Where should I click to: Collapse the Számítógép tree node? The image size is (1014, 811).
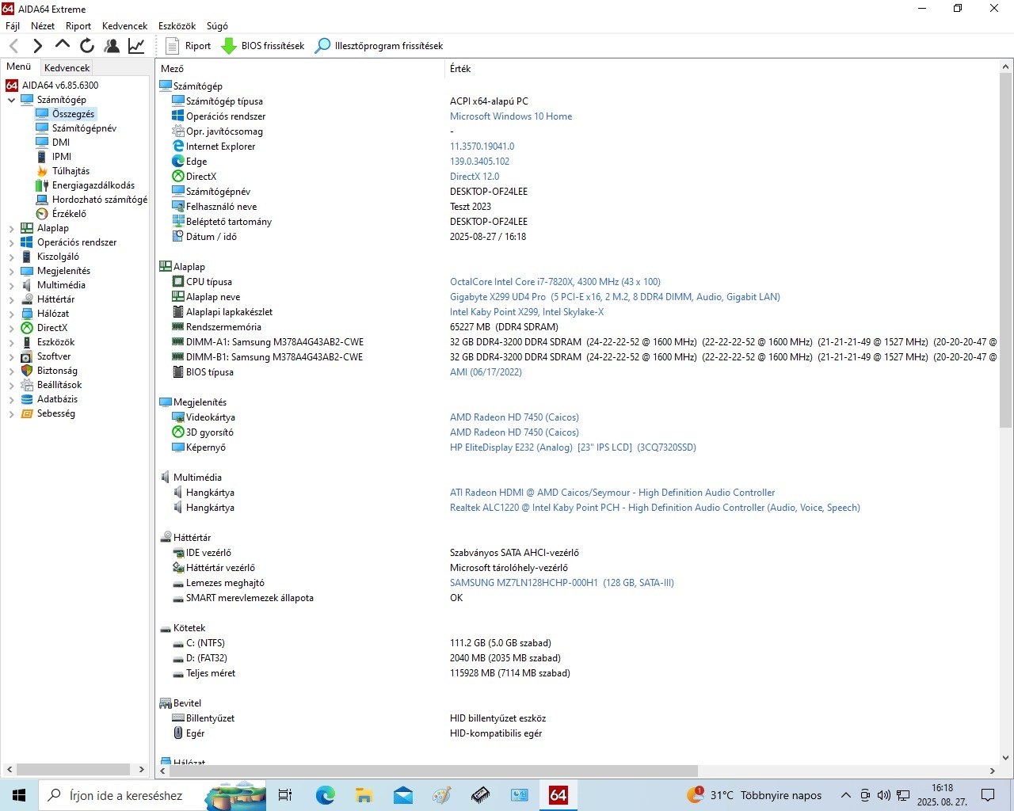[x=11, y=100]
